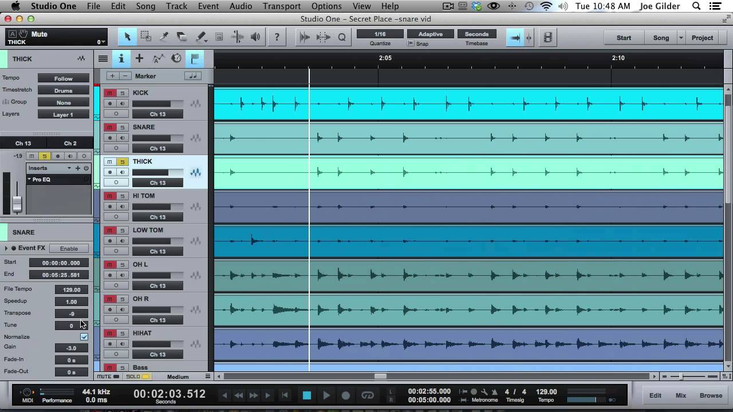Image resolution: width=733 pixels, height=412 pixels.
Task: Open the Audio menu
Action: click(x=241, y=6)
